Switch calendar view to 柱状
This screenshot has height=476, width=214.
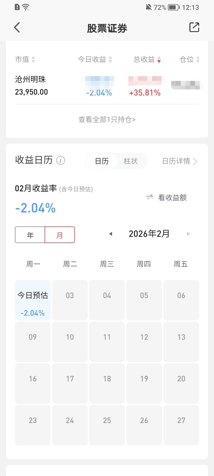[x=131, y=161]
